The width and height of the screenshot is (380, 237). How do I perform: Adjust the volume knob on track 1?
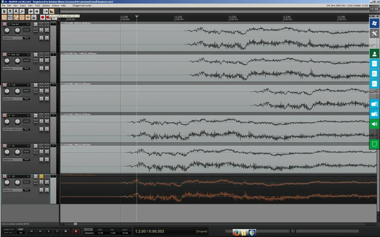(x=8, y=30)
